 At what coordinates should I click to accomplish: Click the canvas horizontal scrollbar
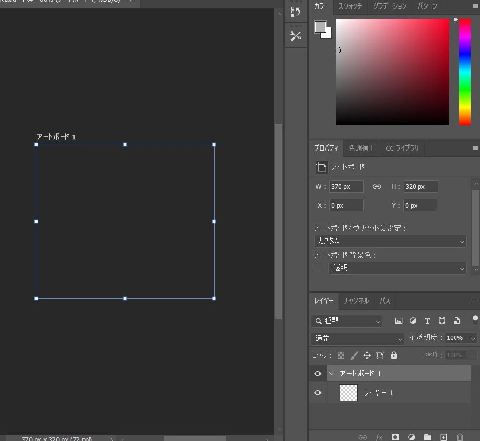point(195,439)
